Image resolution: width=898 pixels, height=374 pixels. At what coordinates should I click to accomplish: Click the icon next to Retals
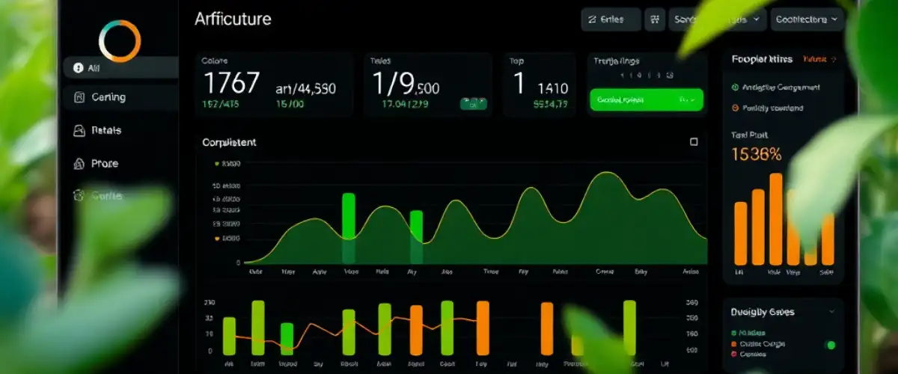[79, 130]
